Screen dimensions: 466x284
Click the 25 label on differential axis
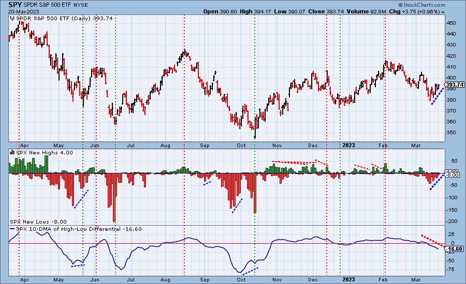point(451,234)
